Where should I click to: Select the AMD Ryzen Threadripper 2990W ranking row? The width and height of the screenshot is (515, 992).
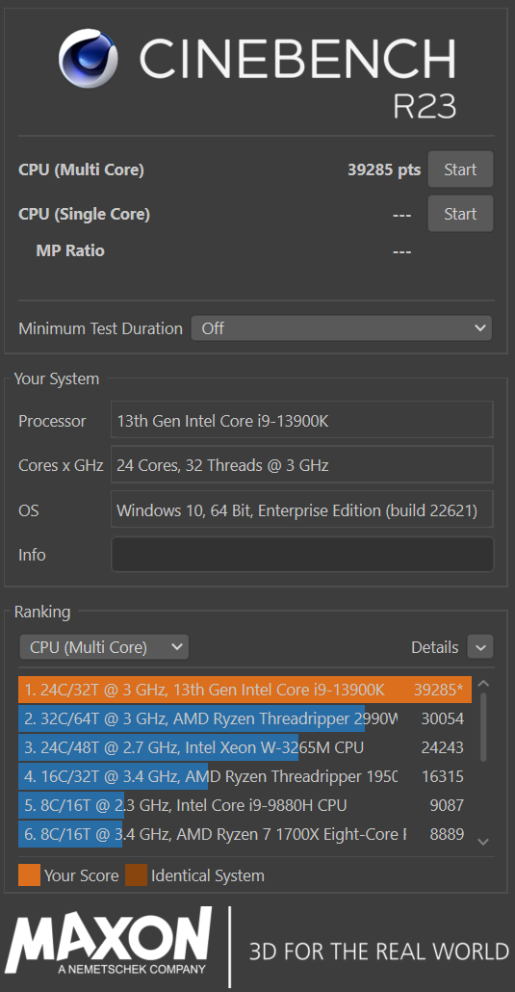[245, 718]
